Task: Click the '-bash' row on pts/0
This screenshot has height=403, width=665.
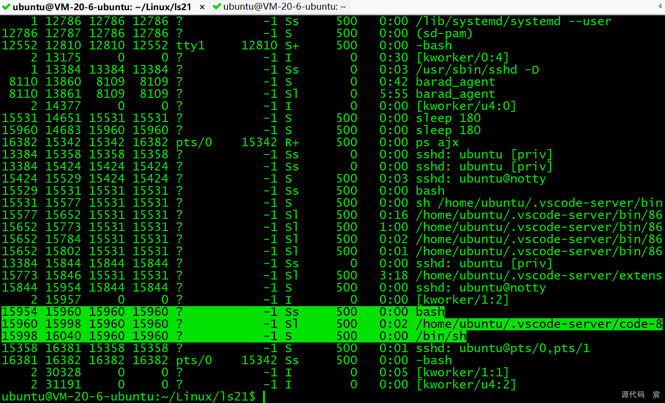Action: point(227,360)
